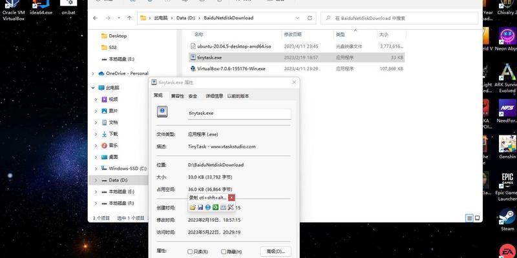The height and width of the screenshot is (258, 517).
Task: Go back in the Explorer window
Action: coord(95,18)
